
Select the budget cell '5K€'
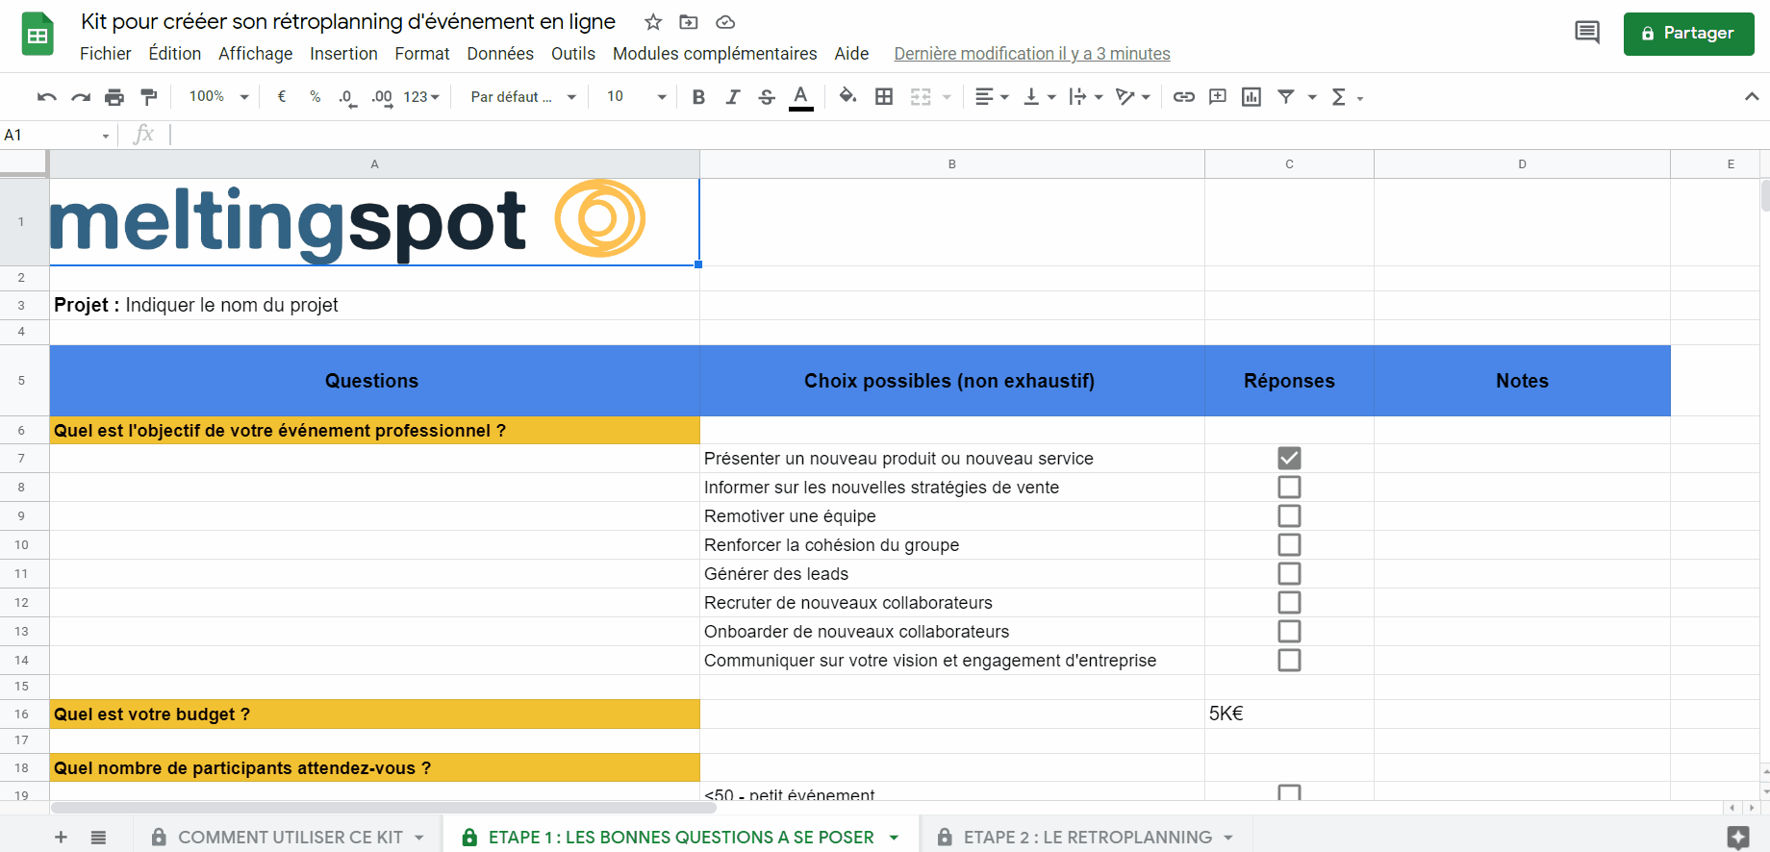pyautogui.click(x=1289, y=714)
